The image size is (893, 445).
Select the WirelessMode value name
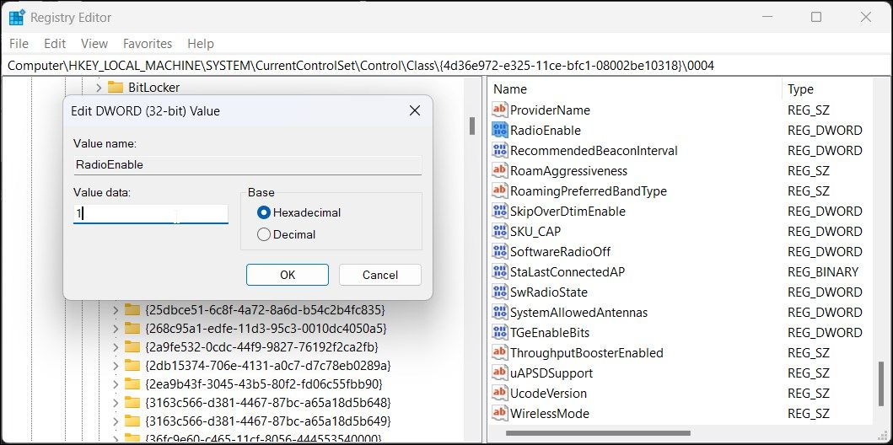550,413
